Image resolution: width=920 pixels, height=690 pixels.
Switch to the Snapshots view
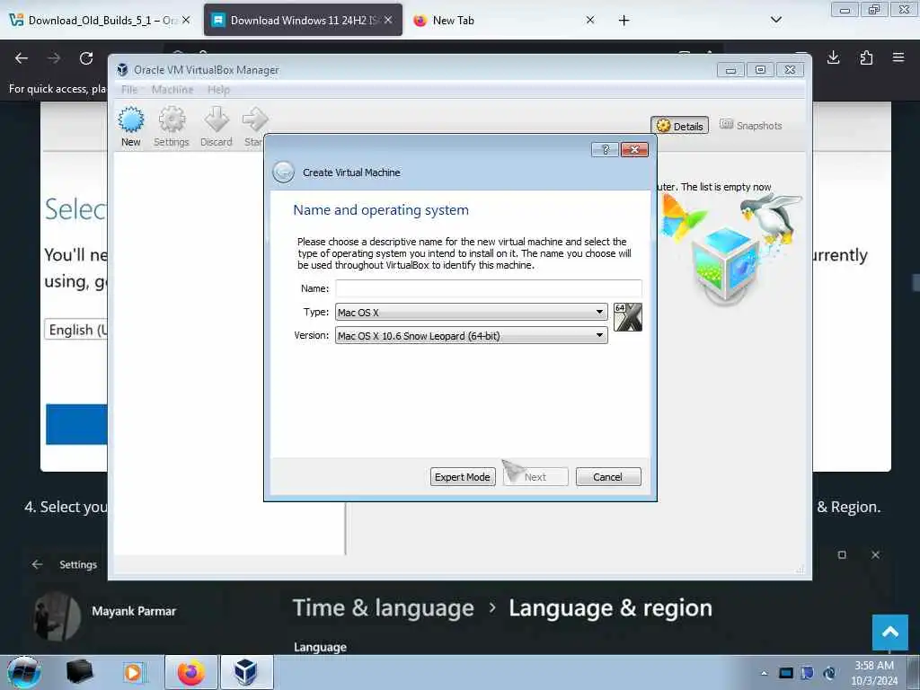[751, 126]
